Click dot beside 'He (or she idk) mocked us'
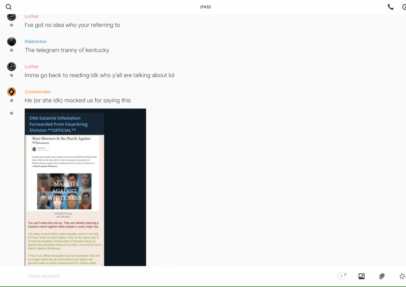The width and height of the screenshot is (406, 287). click(x=11, y=100)
